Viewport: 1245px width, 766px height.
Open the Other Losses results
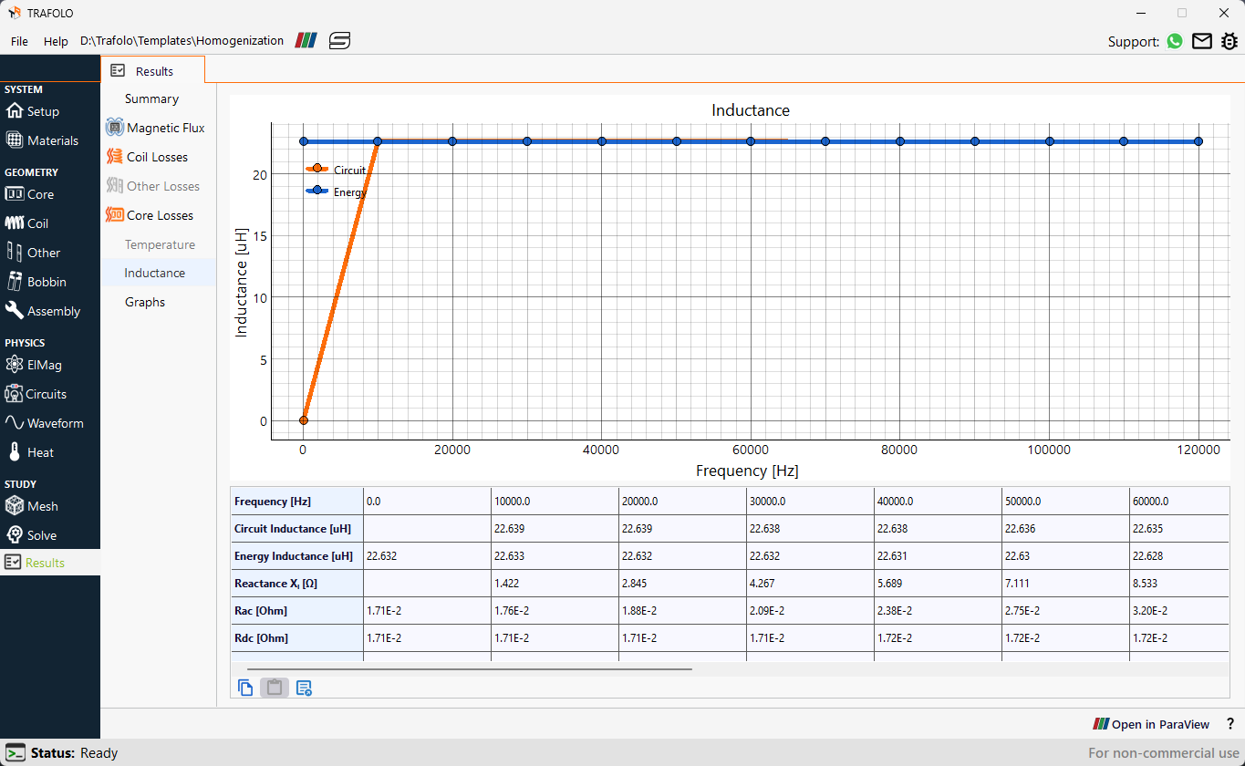coord(153,186)
